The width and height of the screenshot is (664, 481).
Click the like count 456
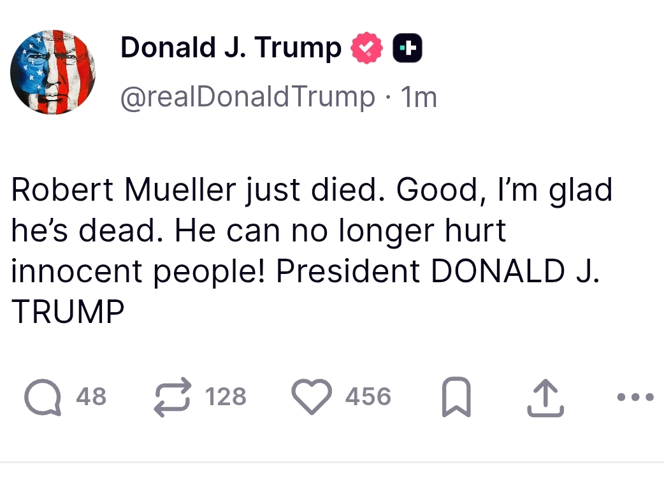click(368, 397)
